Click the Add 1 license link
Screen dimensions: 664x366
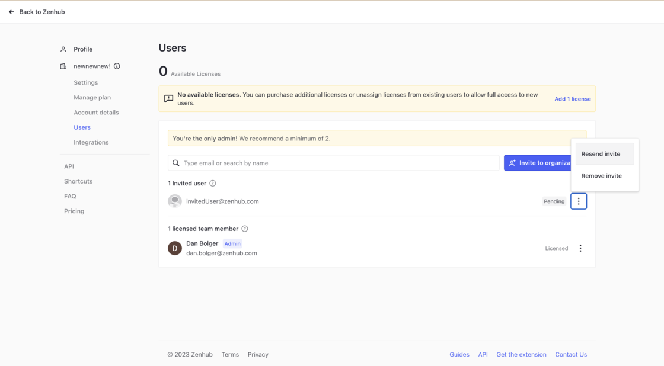pyautogui.click(x=573, y=99)
